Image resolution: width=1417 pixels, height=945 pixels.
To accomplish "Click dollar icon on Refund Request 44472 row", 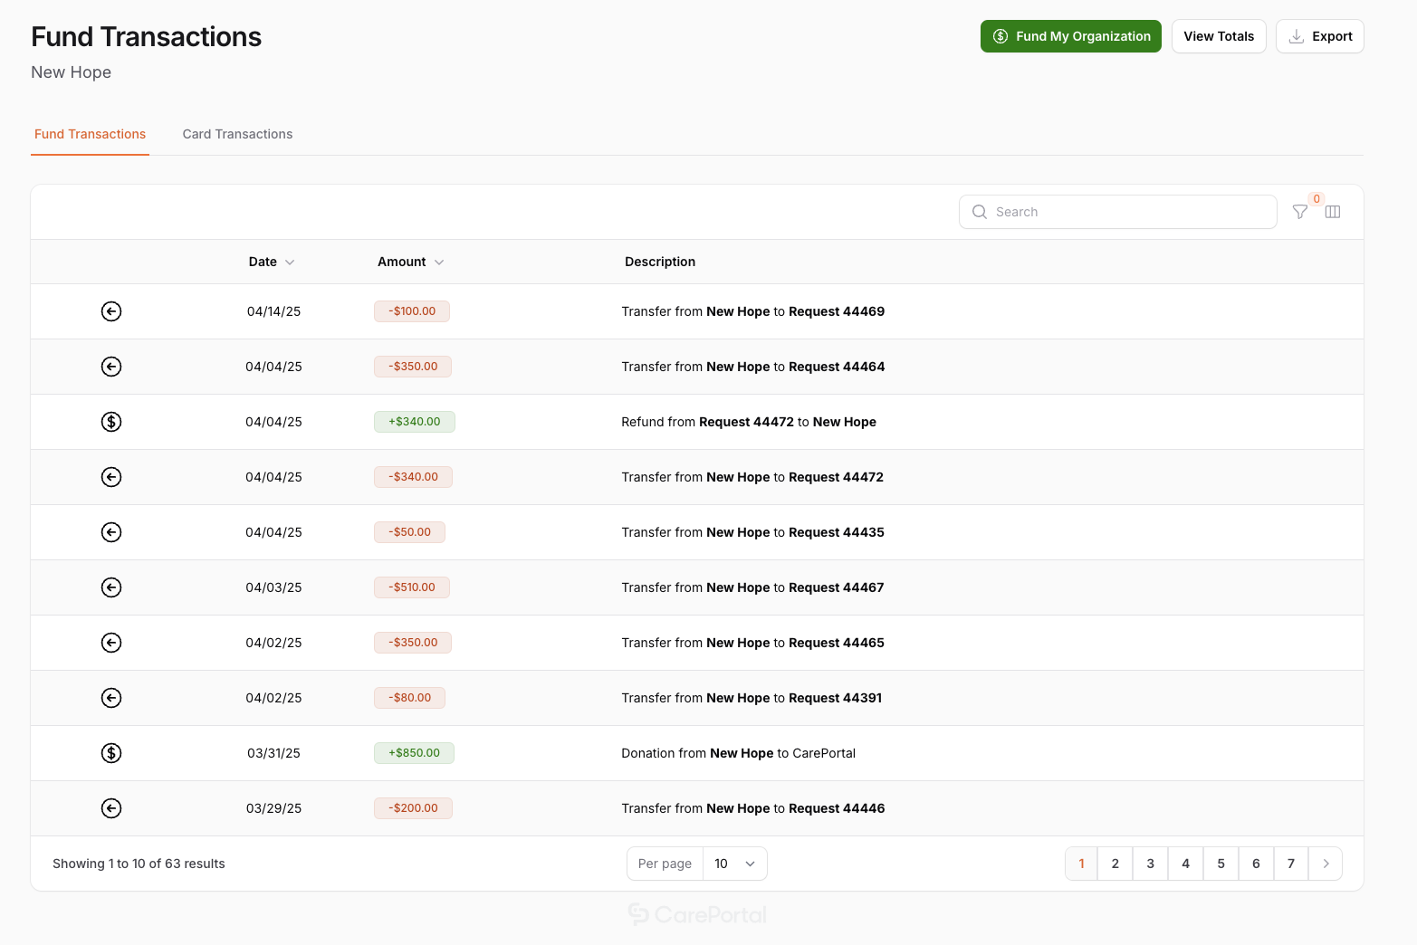I will (x=111, y=422).
